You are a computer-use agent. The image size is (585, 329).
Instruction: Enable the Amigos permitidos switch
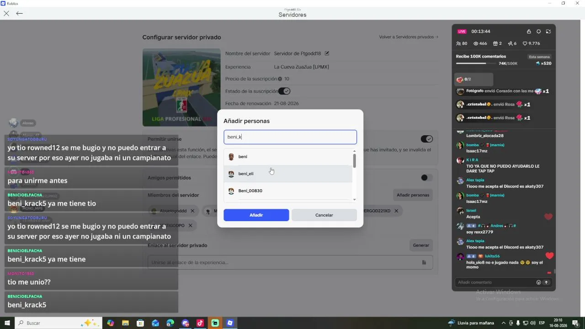click(427, 178)
